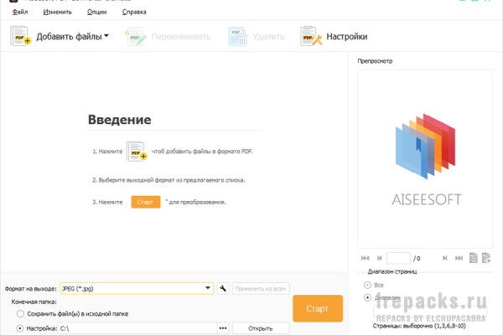
Task: Click the Конечная папка label
Action: [34, 301]
